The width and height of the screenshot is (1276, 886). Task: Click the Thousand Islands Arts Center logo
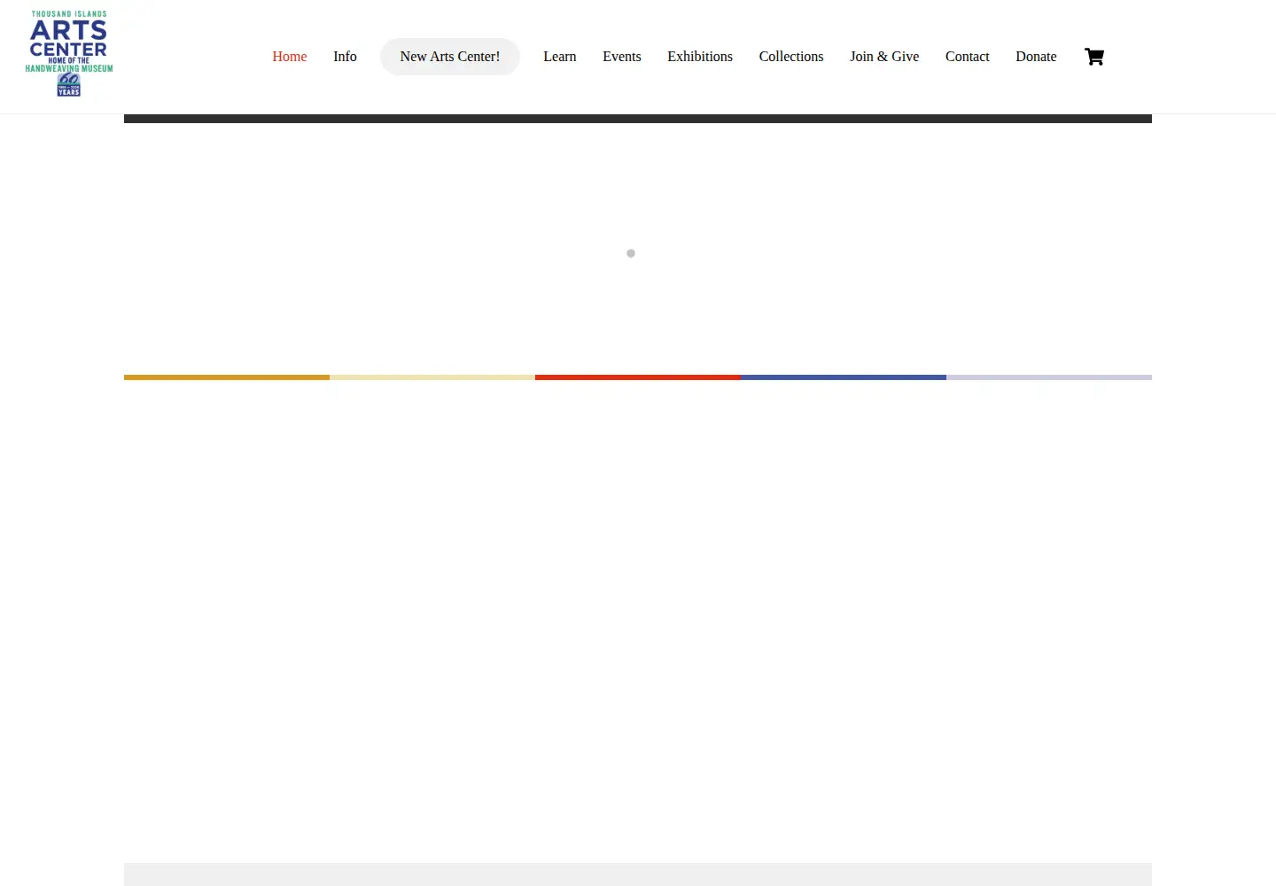pyautogui.click(x=69, y=53)
